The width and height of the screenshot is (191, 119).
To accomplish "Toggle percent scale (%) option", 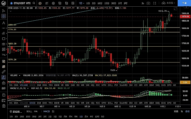I will coord(182,111).
